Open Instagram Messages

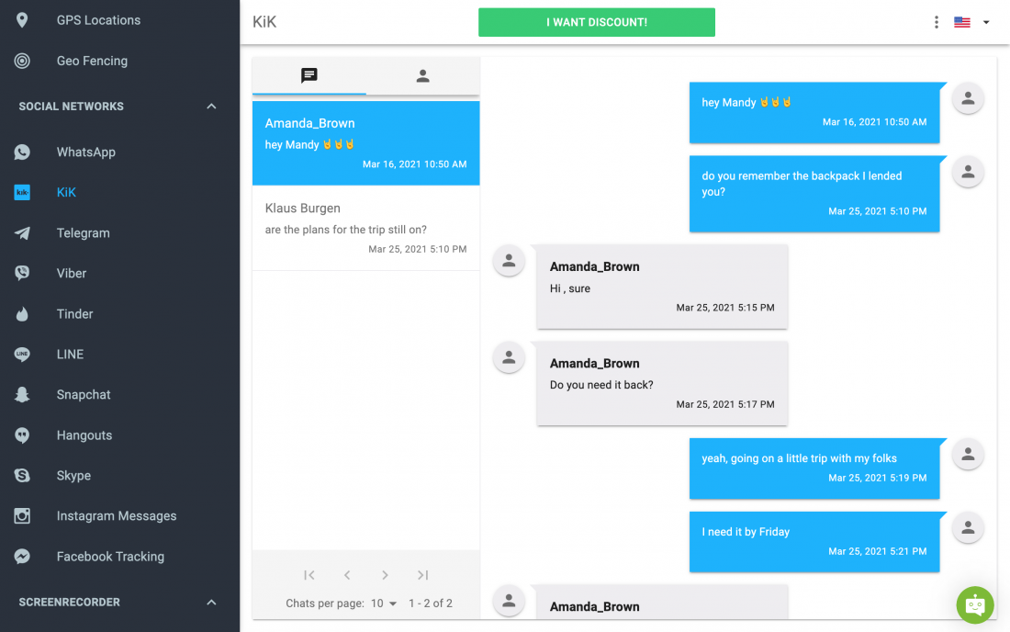(116, 516)
